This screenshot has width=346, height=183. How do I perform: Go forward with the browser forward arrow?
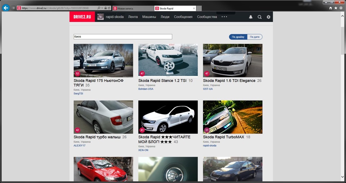tap(13, 8)
